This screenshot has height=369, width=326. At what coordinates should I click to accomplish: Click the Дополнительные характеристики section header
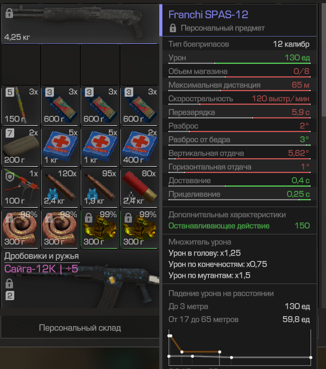227,215
